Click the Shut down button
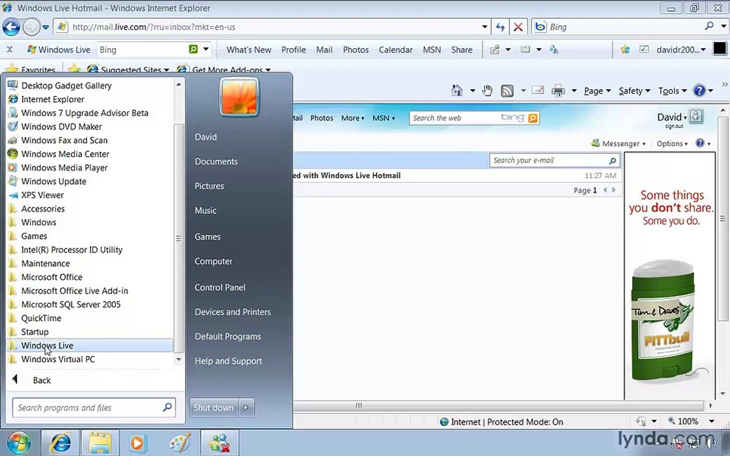 coord(214,408)
